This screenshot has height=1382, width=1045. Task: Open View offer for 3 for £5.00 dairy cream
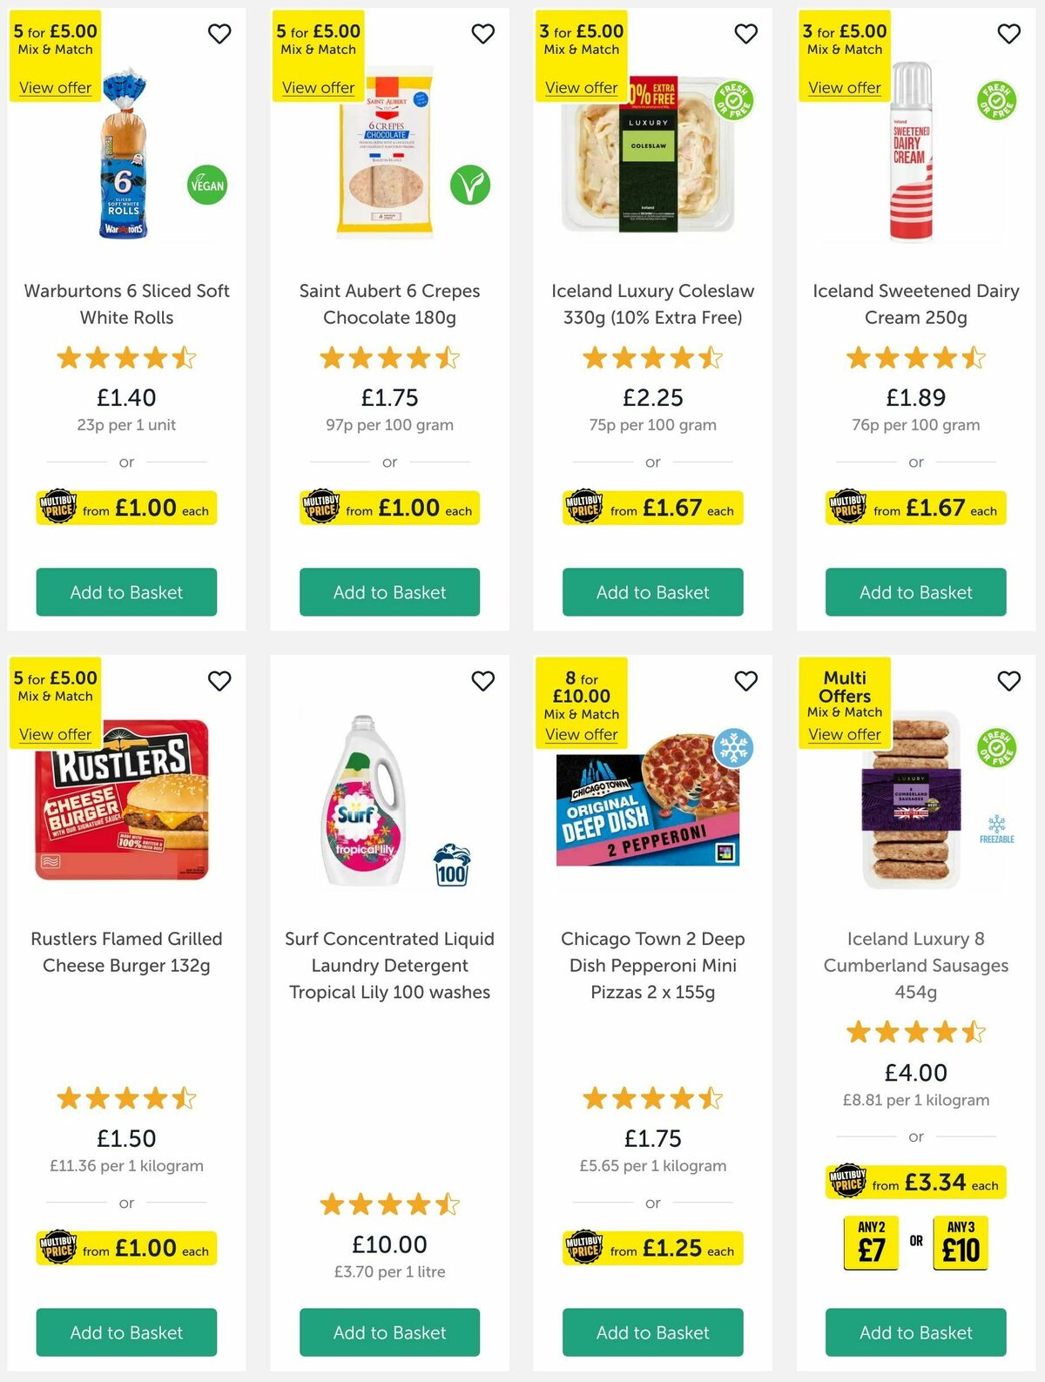pos(845,87)
